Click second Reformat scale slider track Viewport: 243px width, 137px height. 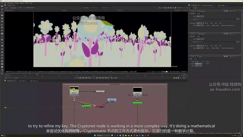[x=220, y=42]
